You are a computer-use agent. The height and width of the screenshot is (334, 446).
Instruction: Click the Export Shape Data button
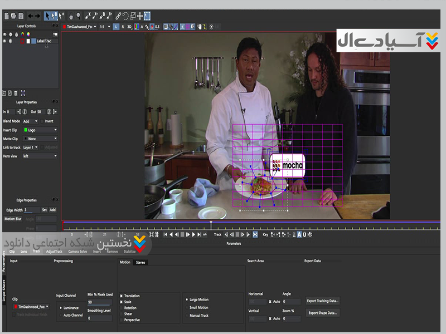tap(323, 313)
